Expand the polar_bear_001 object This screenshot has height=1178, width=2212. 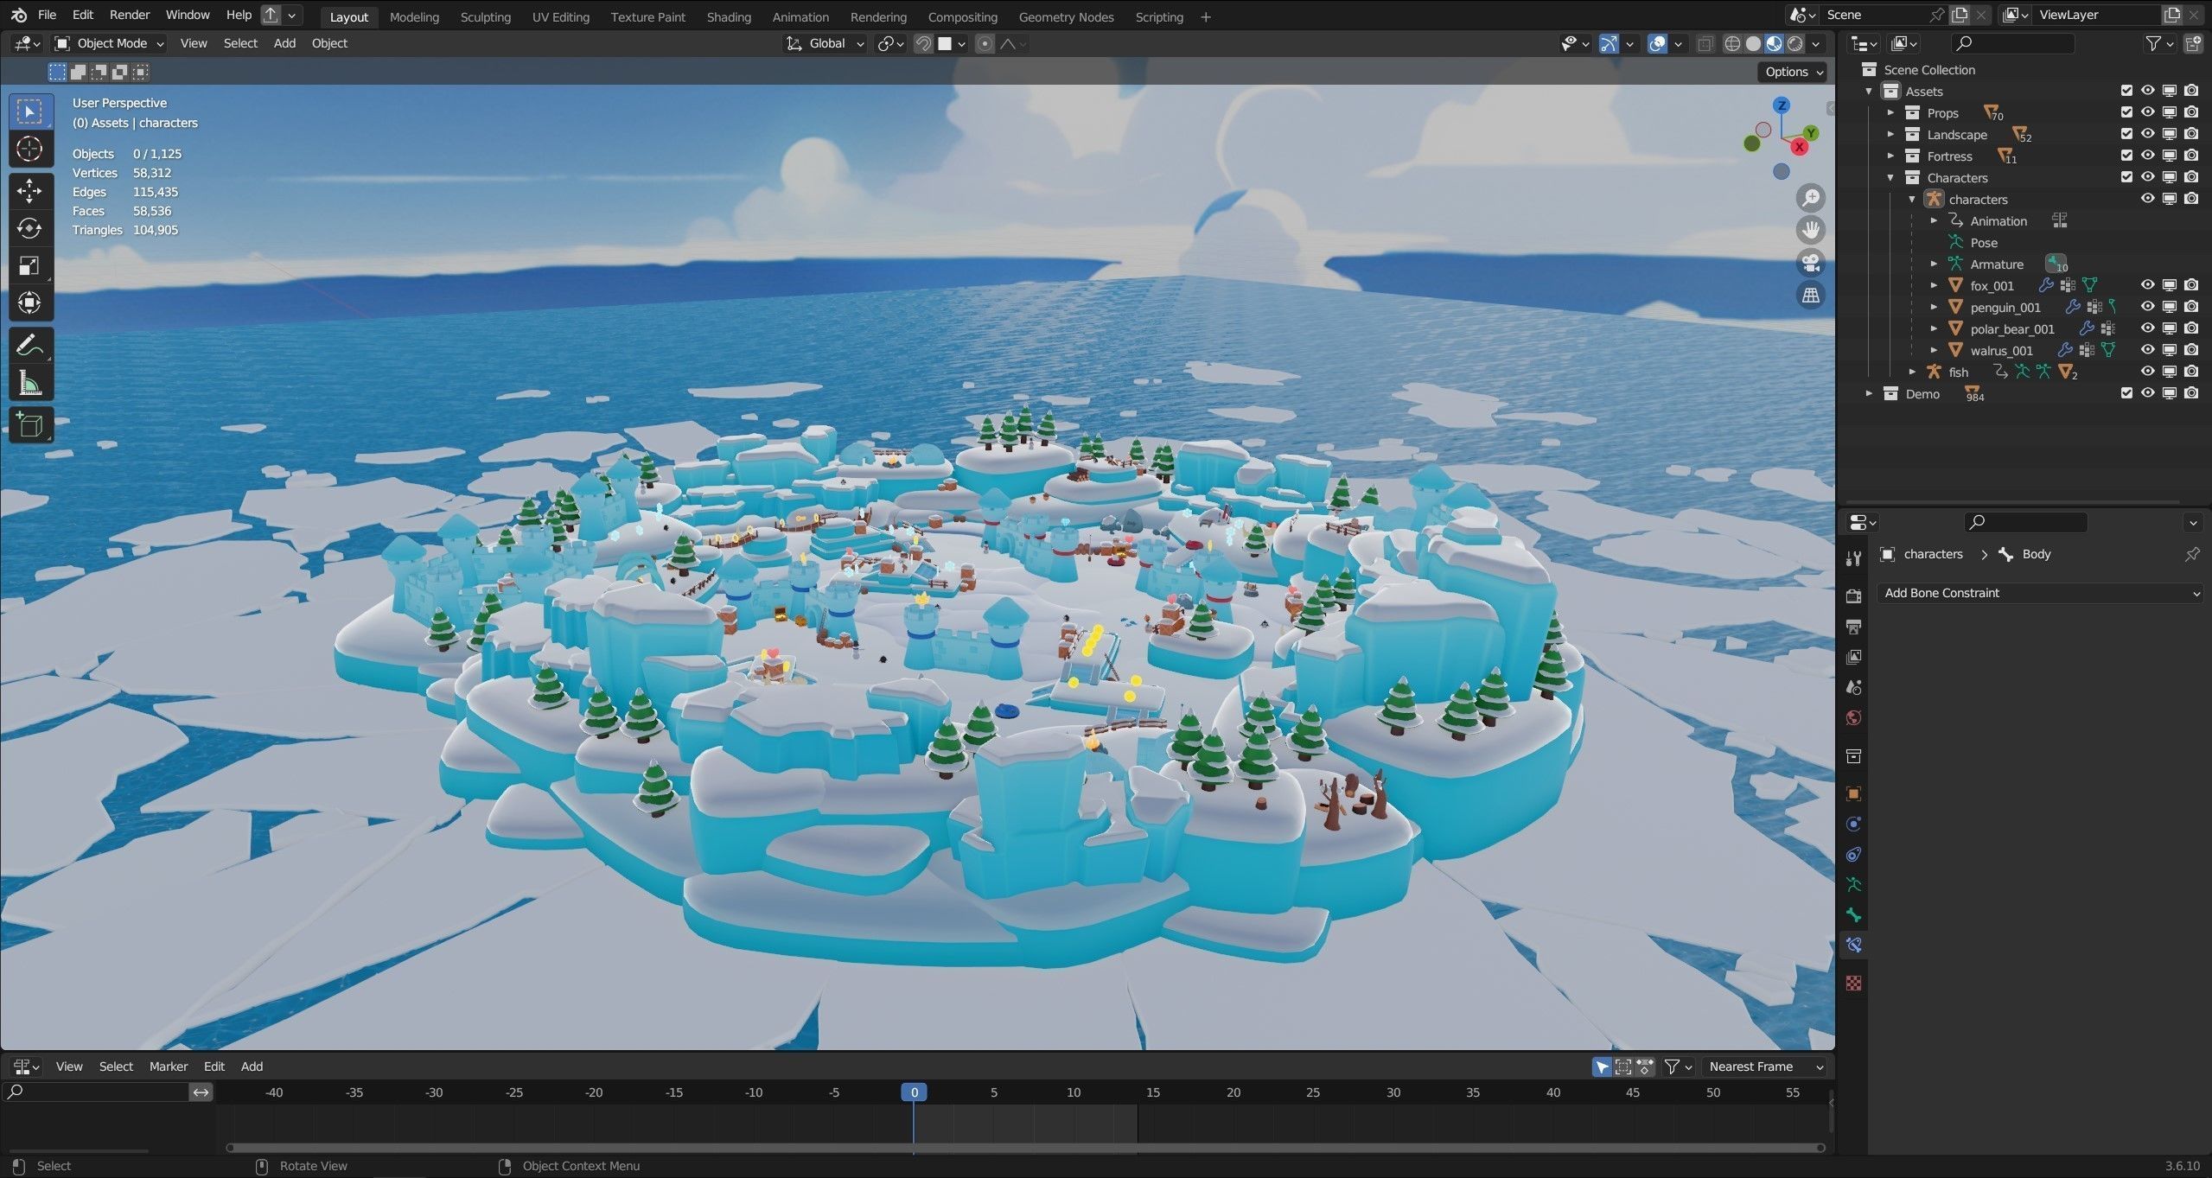[x=1934, y=328]
